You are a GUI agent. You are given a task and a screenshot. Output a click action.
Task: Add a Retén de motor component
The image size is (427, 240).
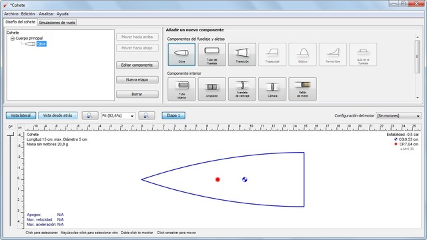[x=302, y=89]
